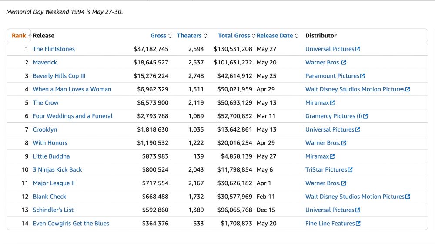The width and height of the screenshot is (435, 244).
Task: Select release date Dec 15
Action: click(266, 210)
